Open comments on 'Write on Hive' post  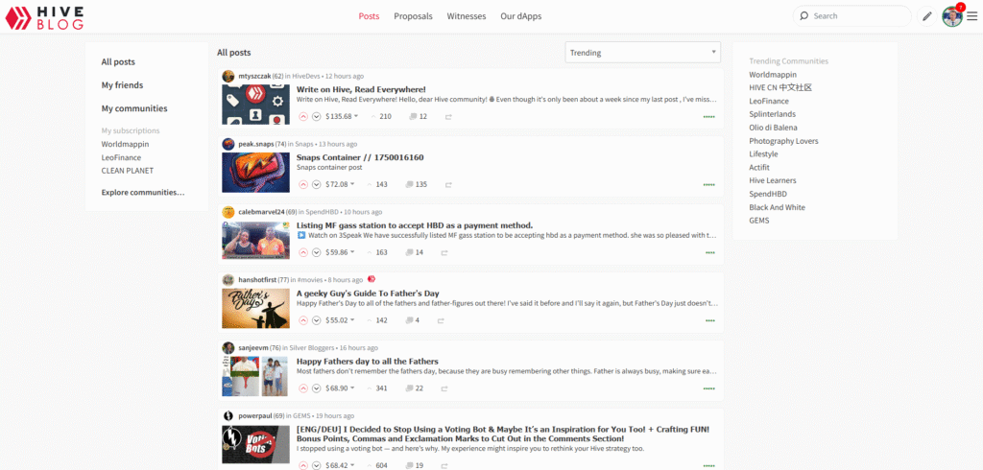[x=417, y=117]
